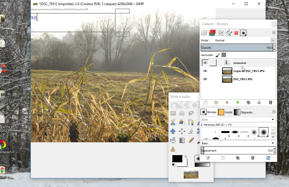Create a new layer group
The image size is (289, 187).
pos(216,103)
